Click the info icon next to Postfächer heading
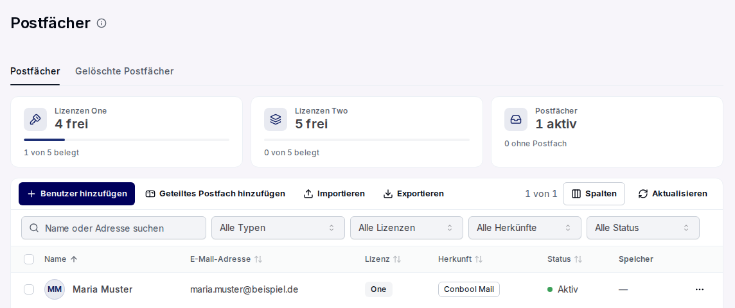The height and width of the screenshot is (308, 735). (x=102, y=23)
